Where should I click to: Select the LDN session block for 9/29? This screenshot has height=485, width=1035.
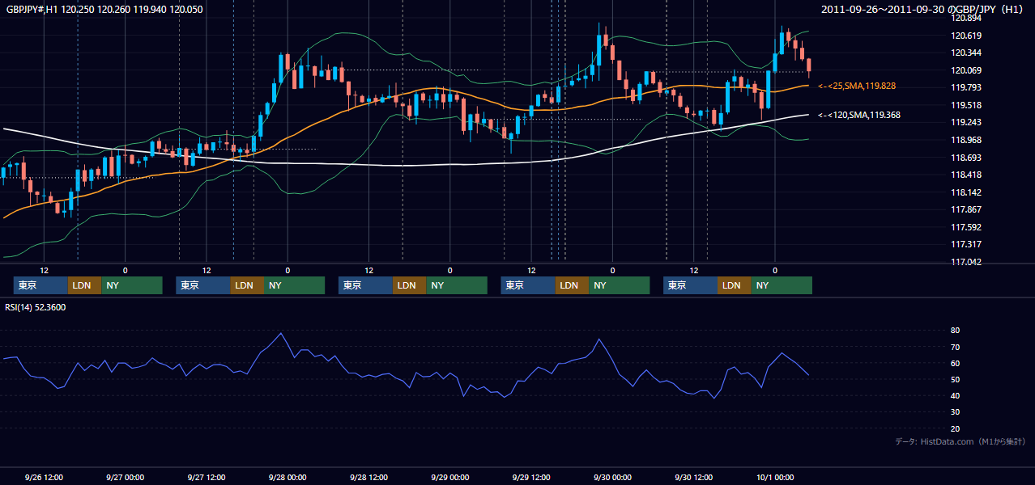572,285
